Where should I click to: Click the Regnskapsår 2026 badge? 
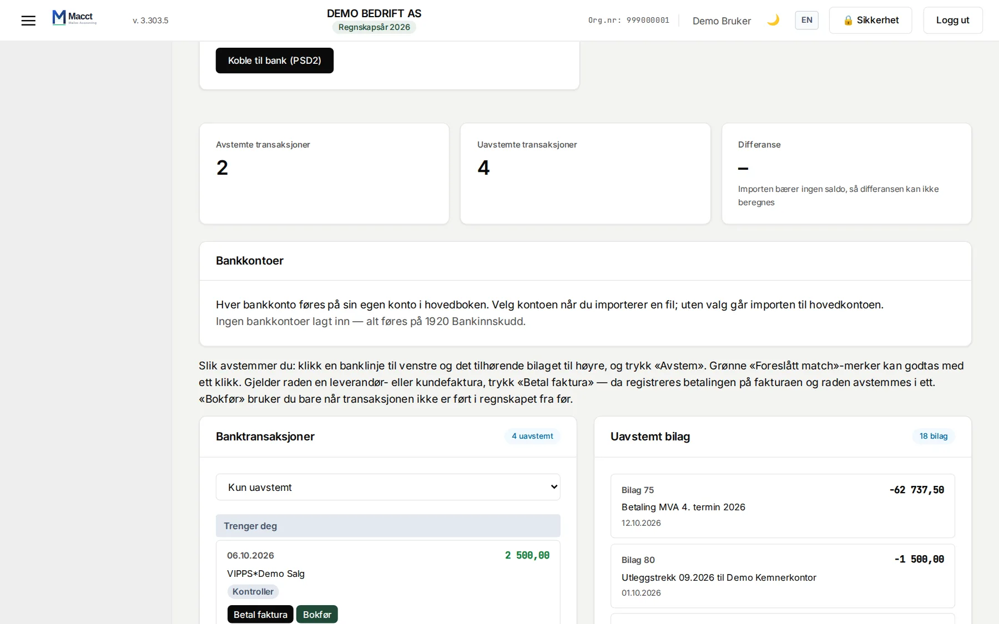(x=374, y=27)
